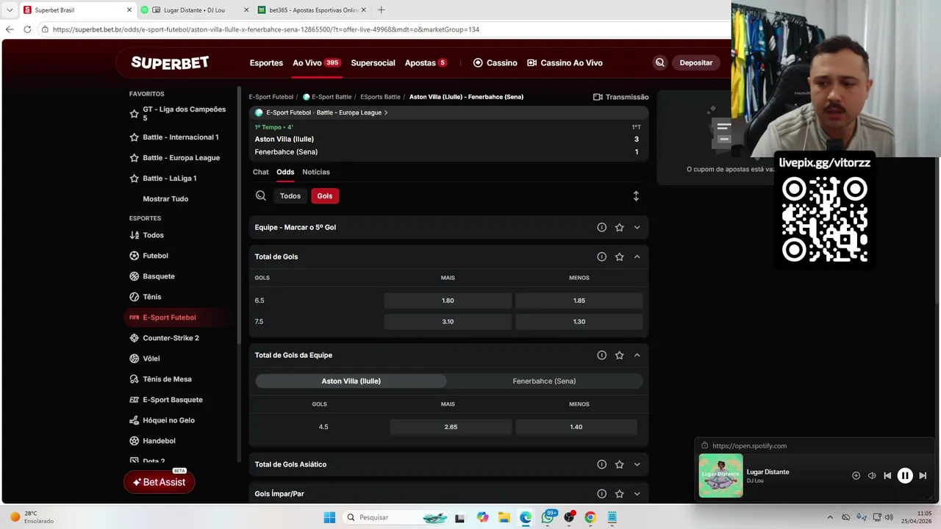
Task: Click collapse/expand all markets arrows icon
Action: (x=636, y=196)
